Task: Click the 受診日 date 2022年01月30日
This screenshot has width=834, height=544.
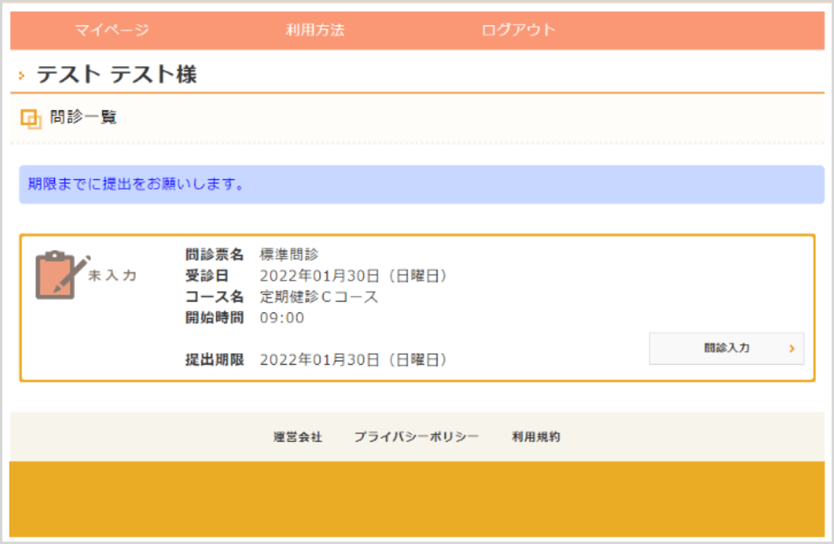Action: (353, 276)
